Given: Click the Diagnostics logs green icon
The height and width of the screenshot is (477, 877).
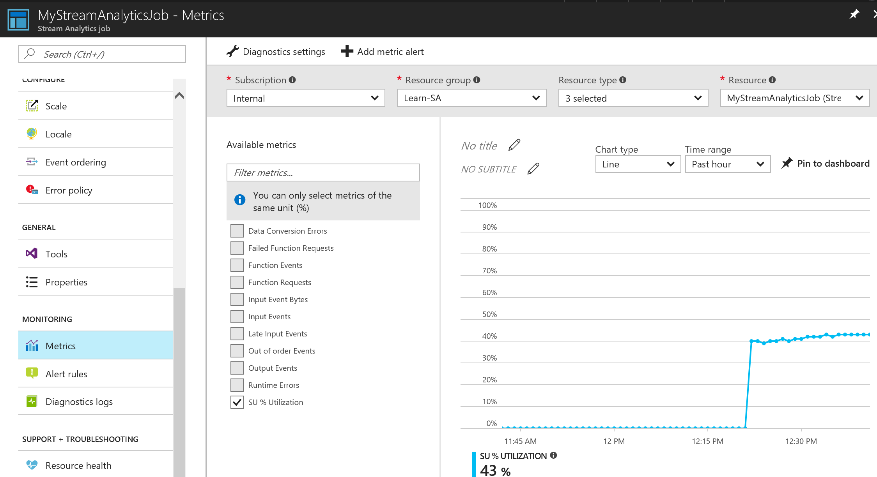Looking at the screenshot, I should coord(32,401).
